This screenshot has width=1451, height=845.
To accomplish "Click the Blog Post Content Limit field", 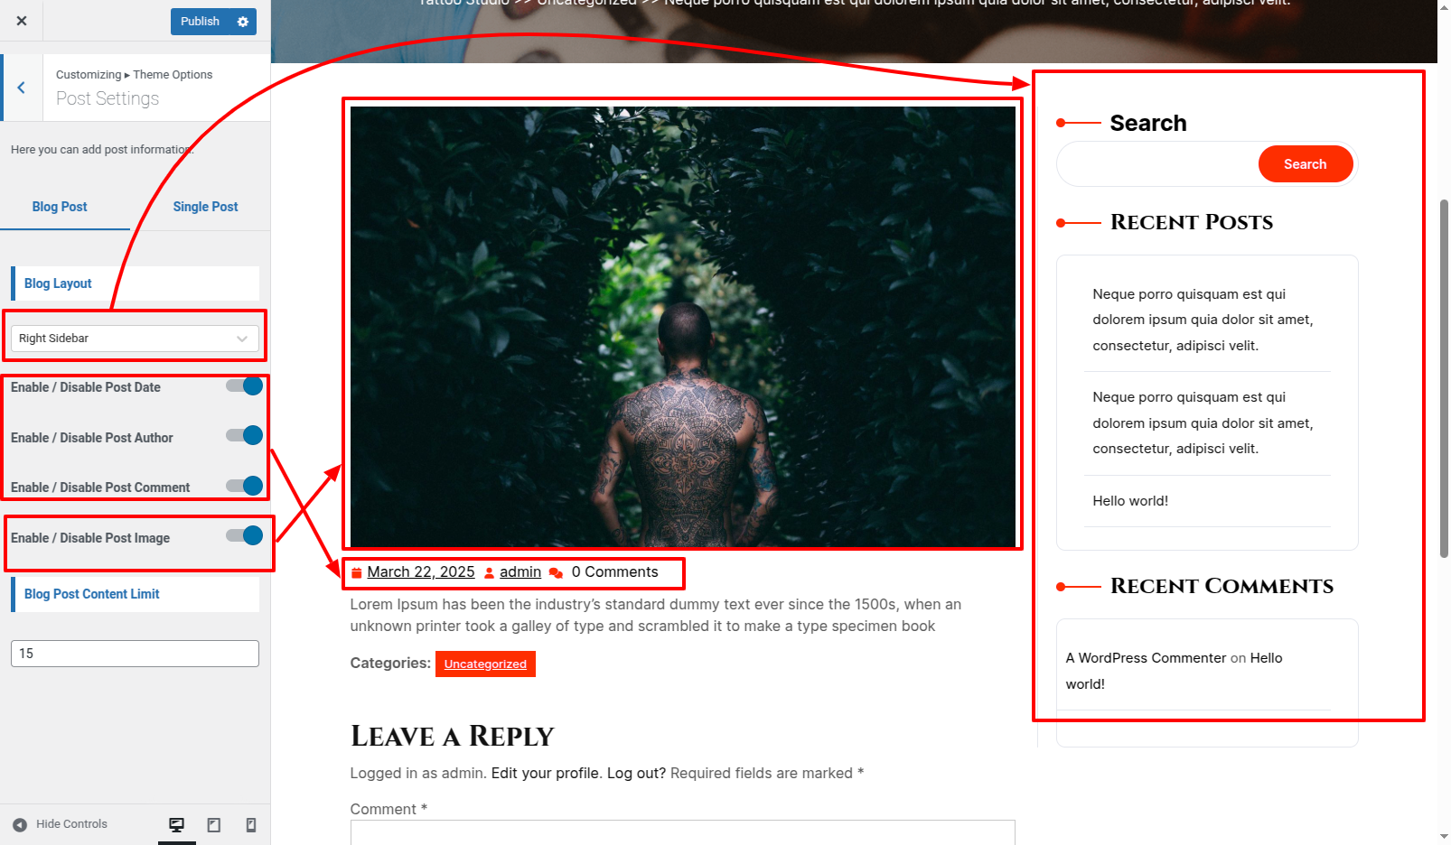I will (x=135, y=654).
